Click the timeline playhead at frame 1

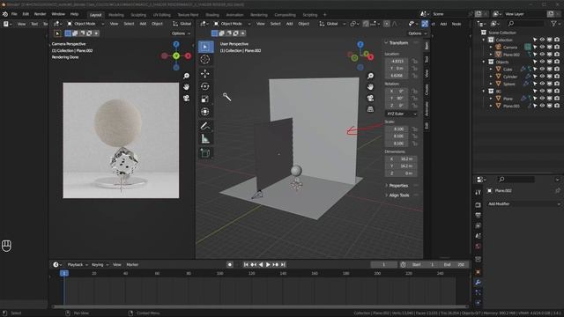point(64,274)
